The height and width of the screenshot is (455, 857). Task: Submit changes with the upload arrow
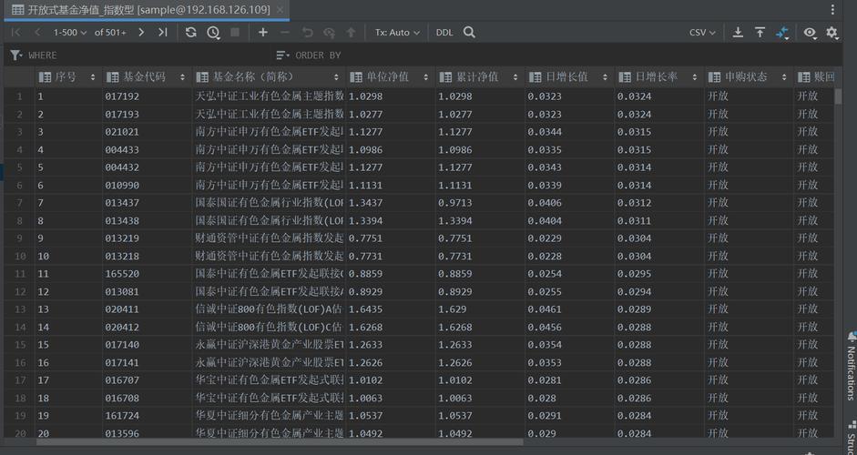[351, 32]
